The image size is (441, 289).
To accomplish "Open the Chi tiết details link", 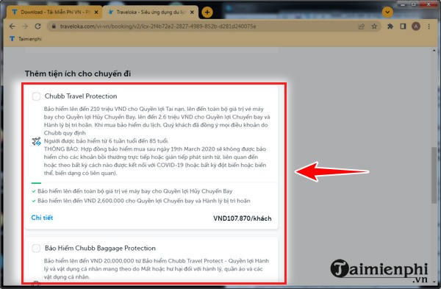I will (42, 218).
